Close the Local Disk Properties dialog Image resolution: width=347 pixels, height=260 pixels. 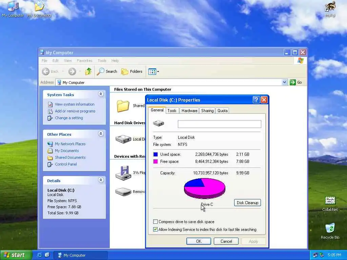264,100
